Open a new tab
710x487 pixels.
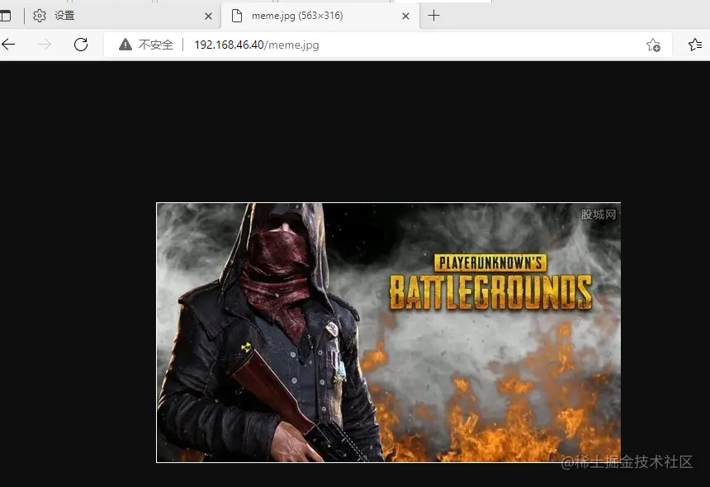433,16
